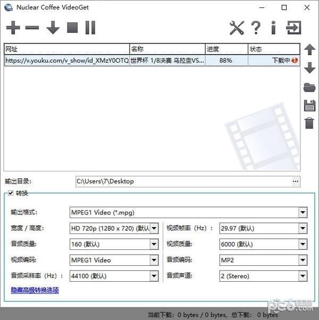
Task: Click 进度 column header
Action: point(226,49)
